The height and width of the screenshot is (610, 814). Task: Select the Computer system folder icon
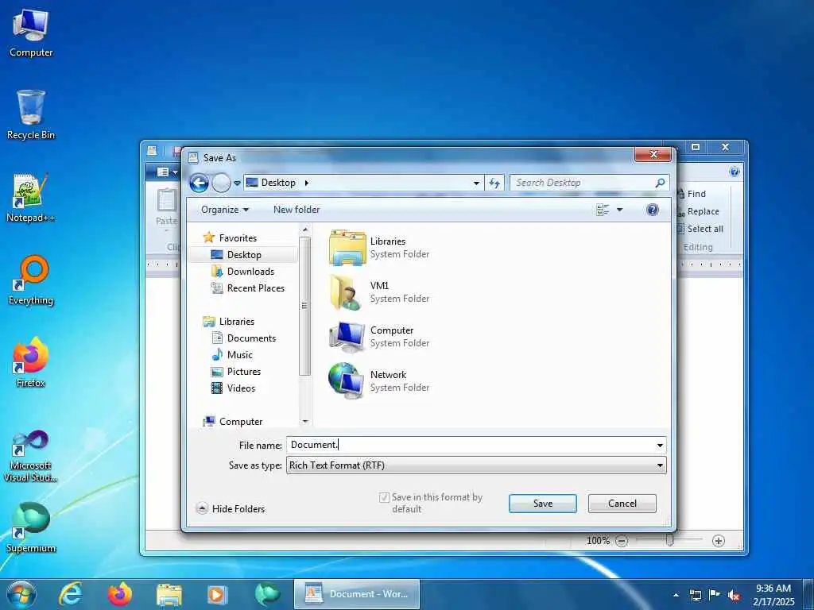pyautogui.click(x=347, y=337)
